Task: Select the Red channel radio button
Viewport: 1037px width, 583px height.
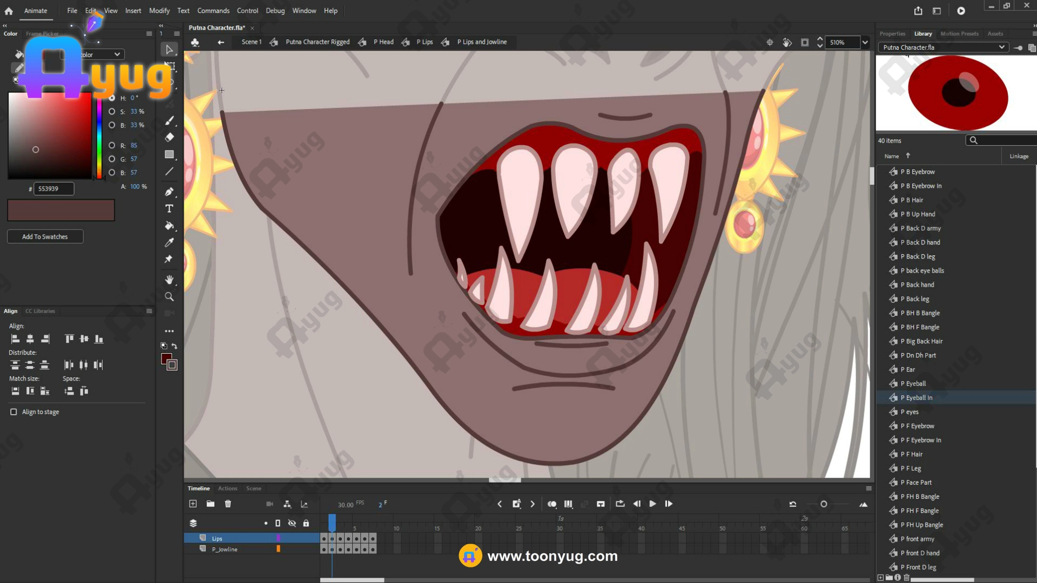Action: 112,145
